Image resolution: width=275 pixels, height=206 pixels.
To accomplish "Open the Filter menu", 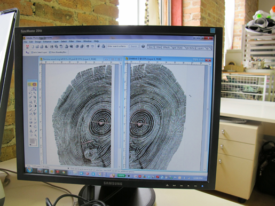I will [71, 41].
